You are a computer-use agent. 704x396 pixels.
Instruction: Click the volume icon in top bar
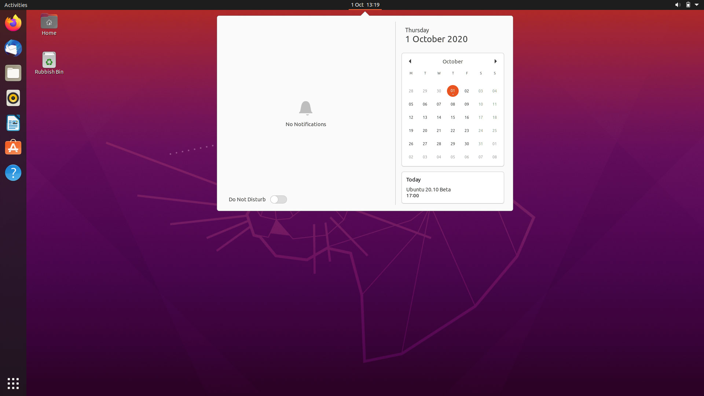point(677,5)
